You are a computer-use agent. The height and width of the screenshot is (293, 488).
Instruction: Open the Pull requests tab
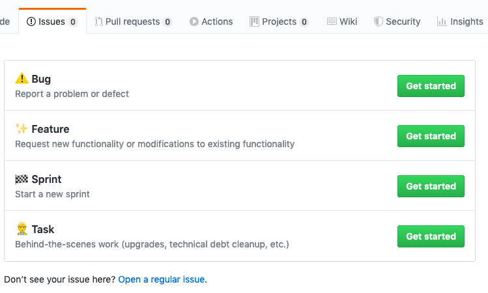tap(133, 21)
